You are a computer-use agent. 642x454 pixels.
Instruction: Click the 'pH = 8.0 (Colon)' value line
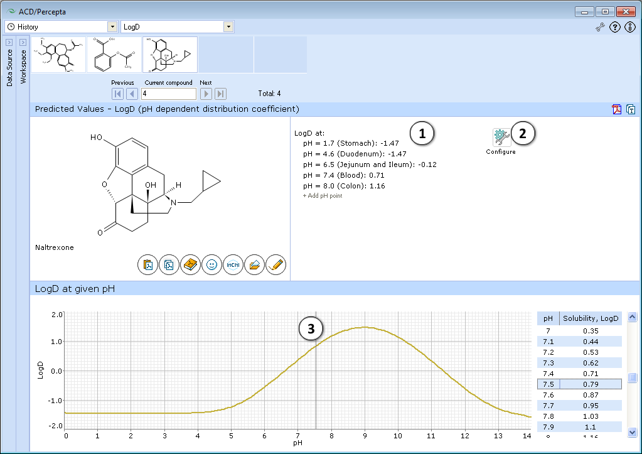tap(344, 186)
